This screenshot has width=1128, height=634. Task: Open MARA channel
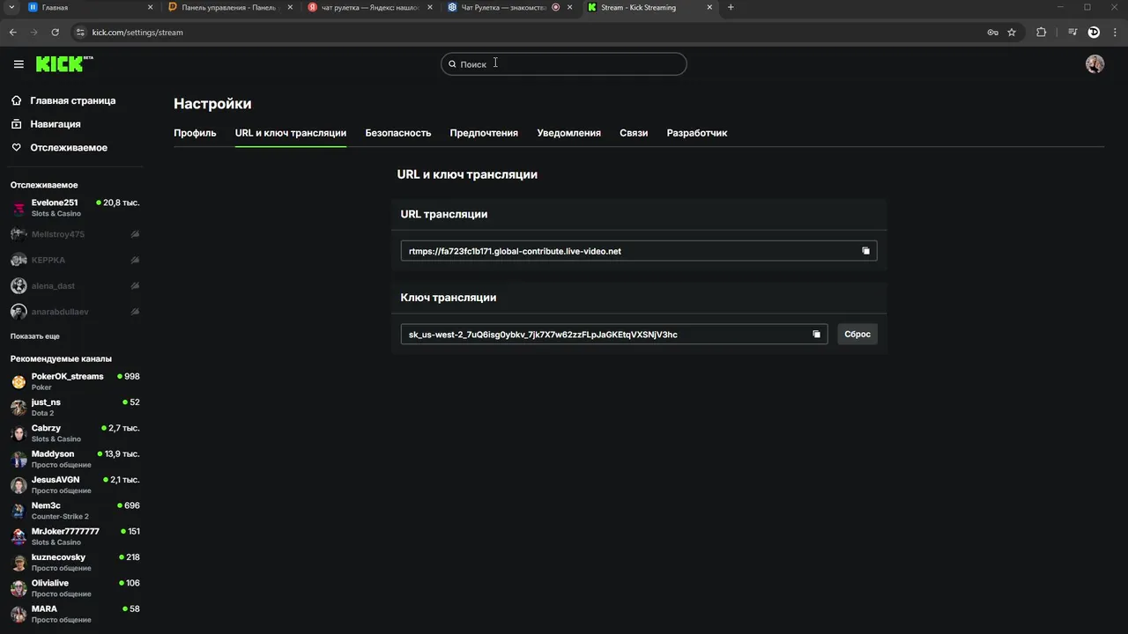point(75,615)
